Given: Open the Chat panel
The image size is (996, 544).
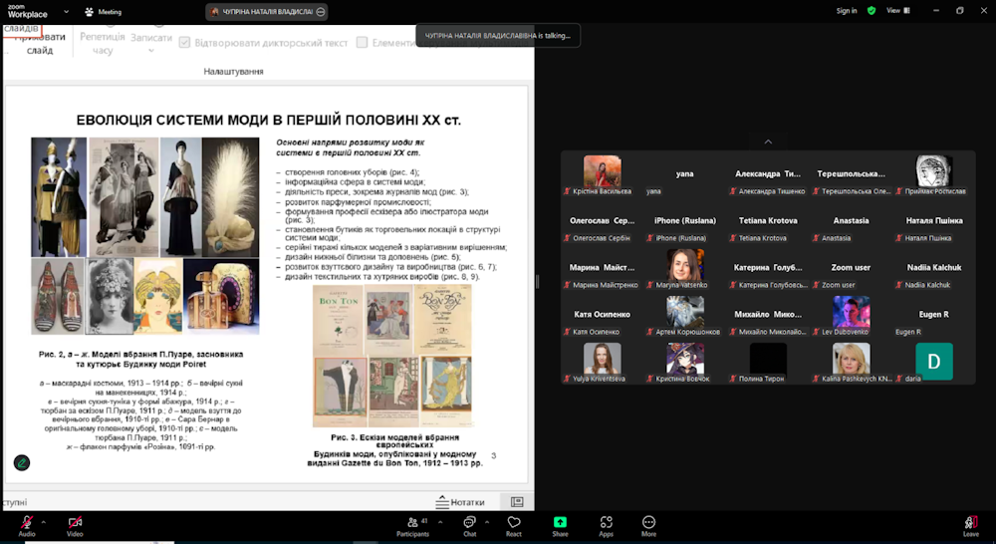Looking at the screenshot, I should (469, 526).
